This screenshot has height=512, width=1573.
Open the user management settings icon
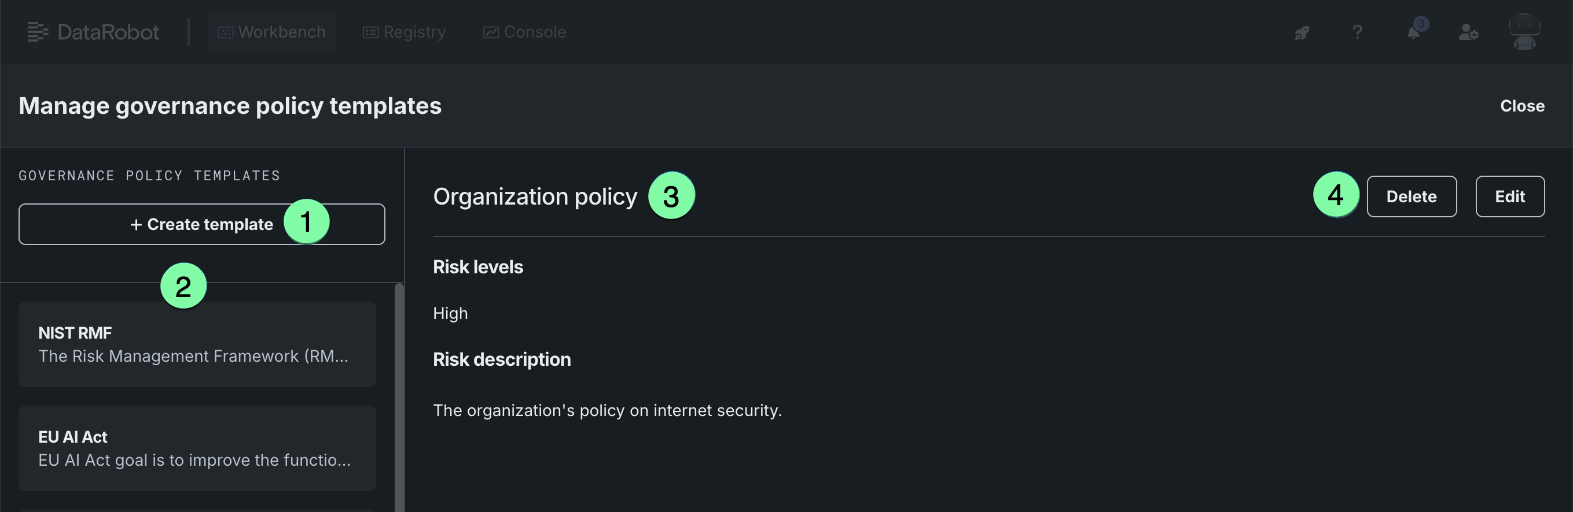pyautogui.click(x=1468, y=32)
